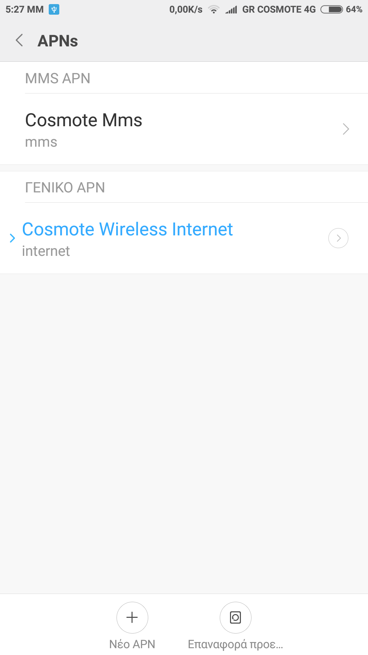Tap the Wi-Fi signal icon
Image resolution: width=368 pixels, height=655 pixels.
pyautogui.click(x=214, y=10)
